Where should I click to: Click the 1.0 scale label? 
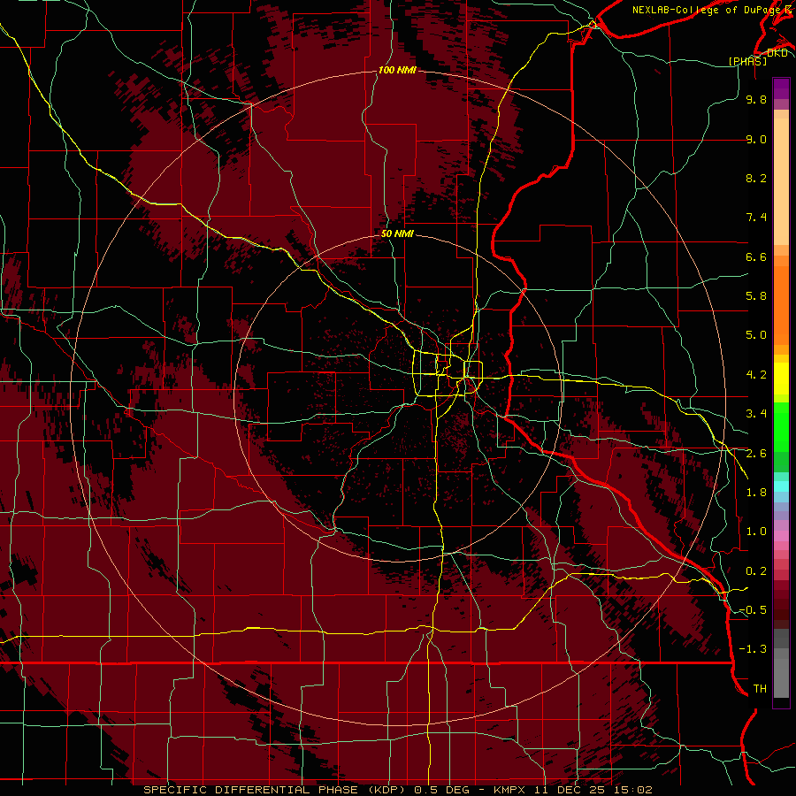tap(756, 532)
